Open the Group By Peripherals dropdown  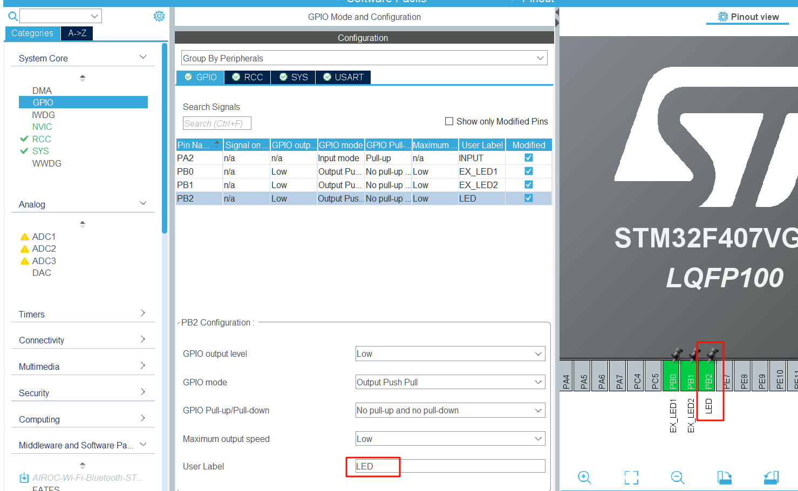click(x=364, y=58)
